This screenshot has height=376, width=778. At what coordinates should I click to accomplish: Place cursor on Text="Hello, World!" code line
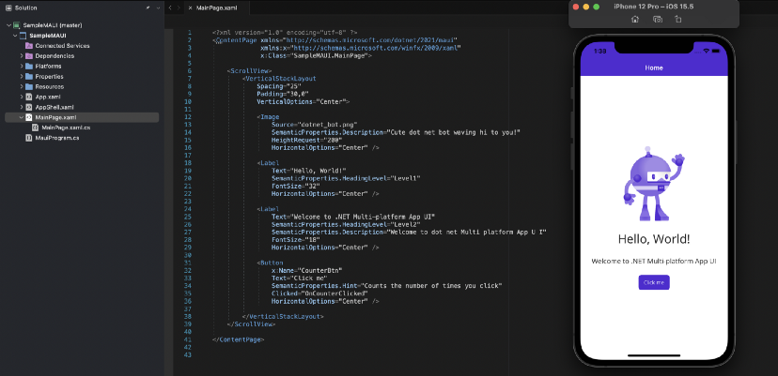point(308,171)
